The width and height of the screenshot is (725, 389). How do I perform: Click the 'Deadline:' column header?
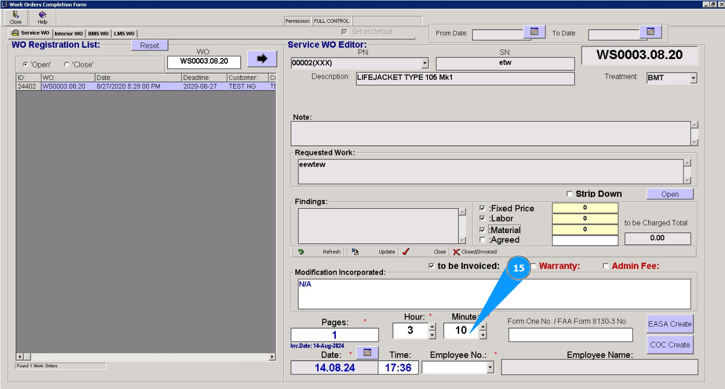coord(204,78)
